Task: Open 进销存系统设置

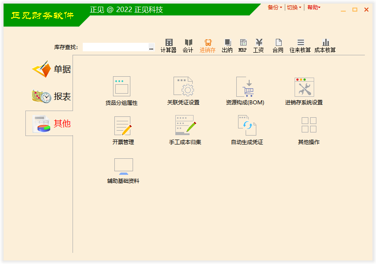Action: pos(304,91)
